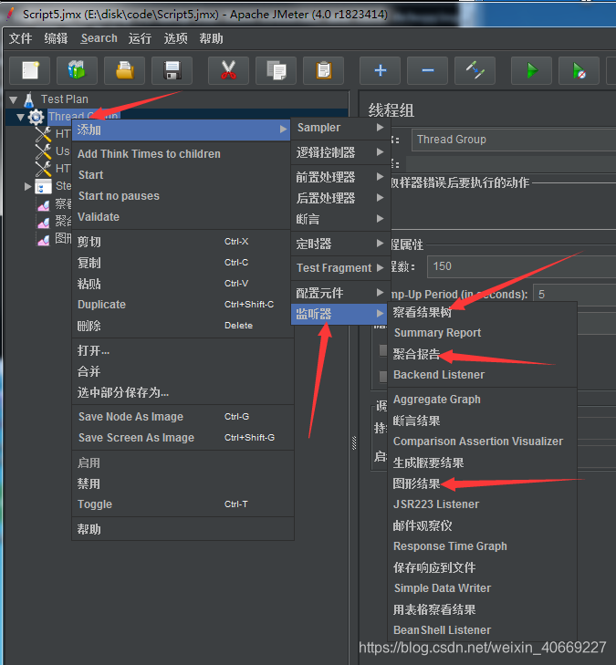616x665 pixels.
Task: Click the Thread Group gear icon
Action: pos(36,117)
